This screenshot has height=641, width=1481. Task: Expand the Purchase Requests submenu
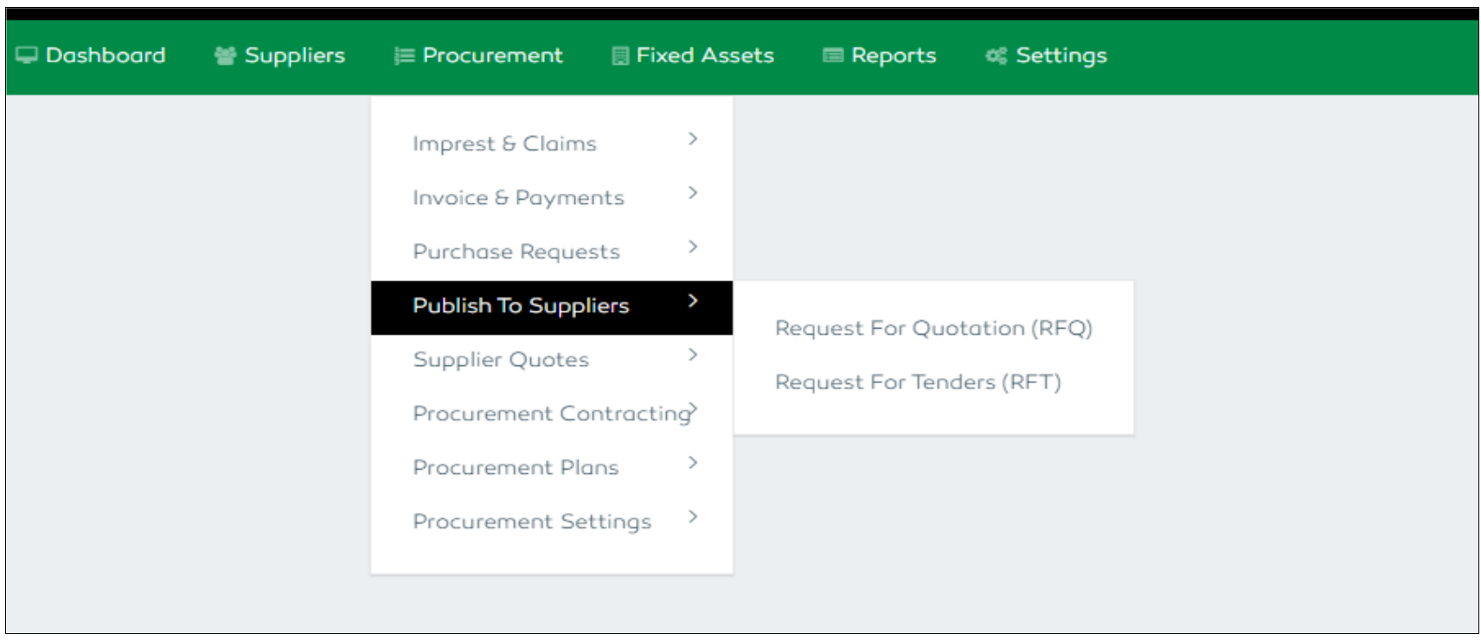click(692, 247)
